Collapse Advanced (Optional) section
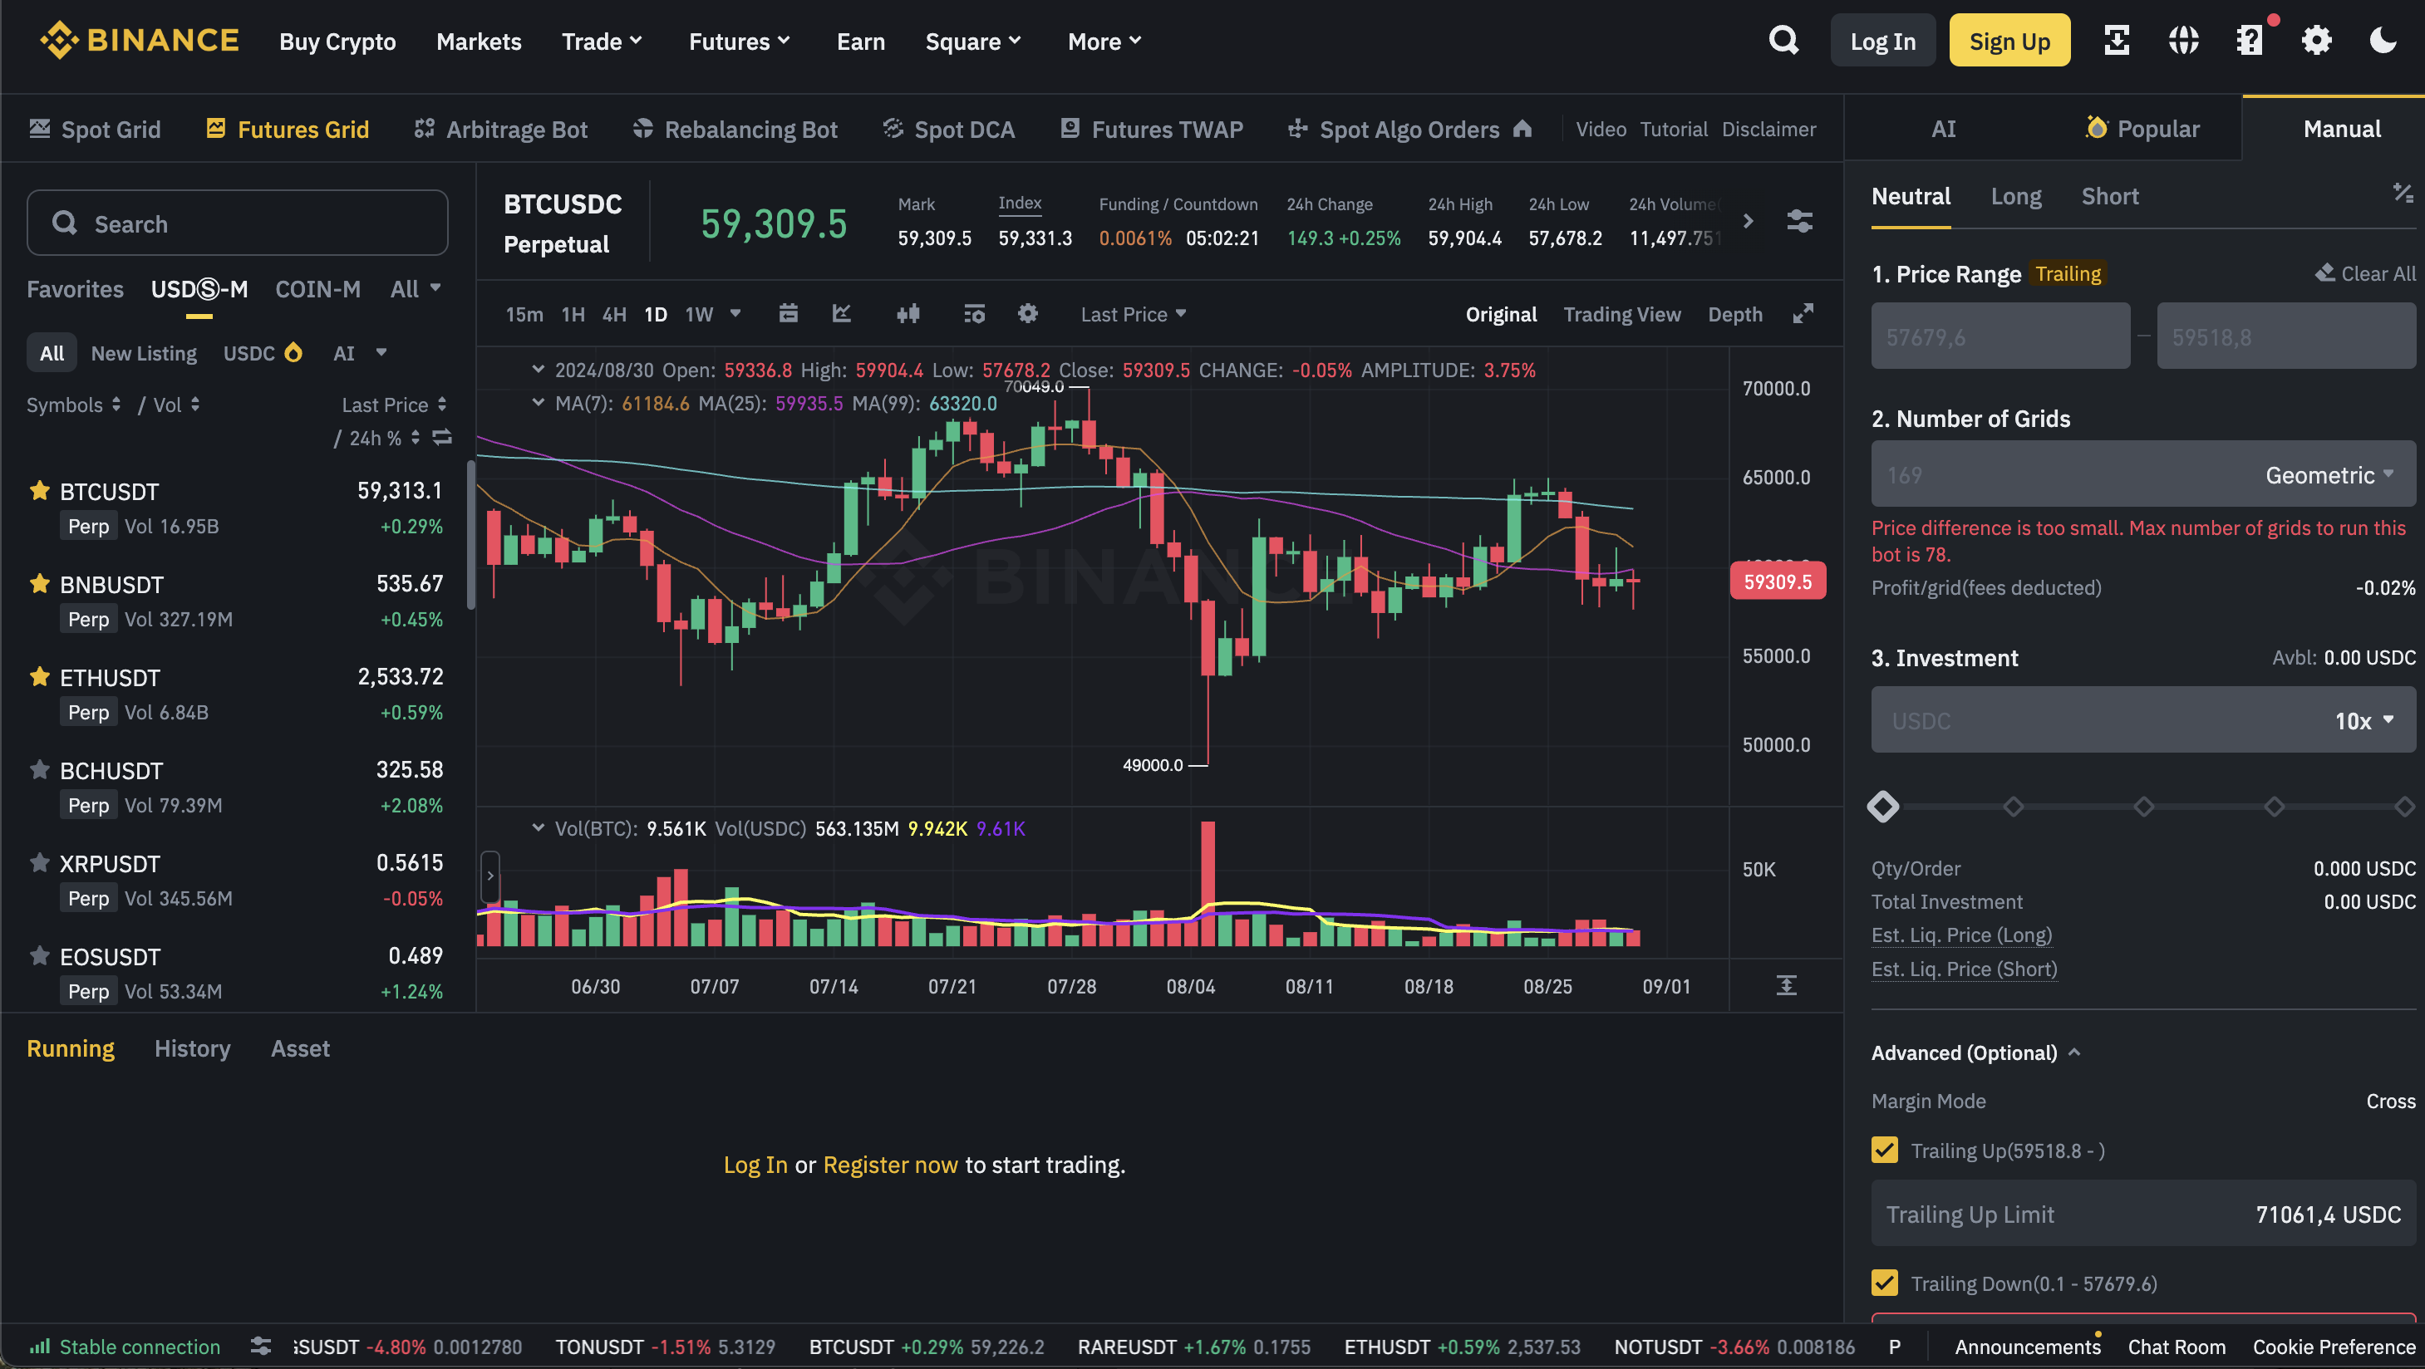This screenshot has height=1369, width=2425. [x=1975, y=1052]
